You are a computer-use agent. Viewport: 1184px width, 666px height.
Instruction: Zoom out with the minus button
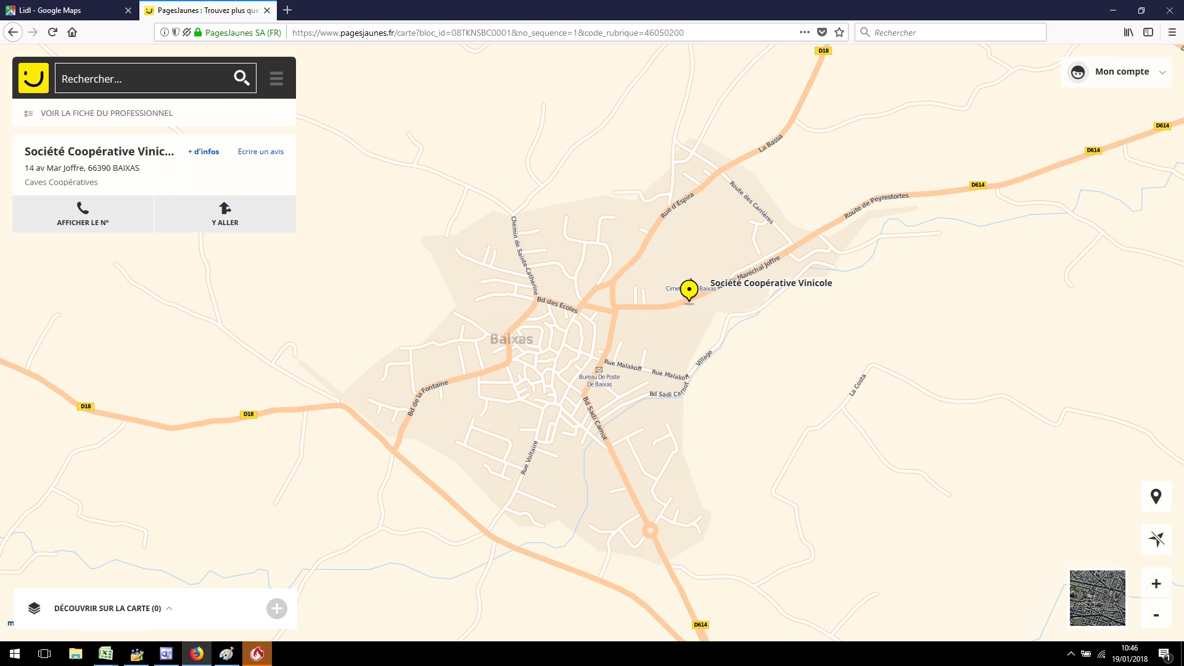[x=1156, y=615]
